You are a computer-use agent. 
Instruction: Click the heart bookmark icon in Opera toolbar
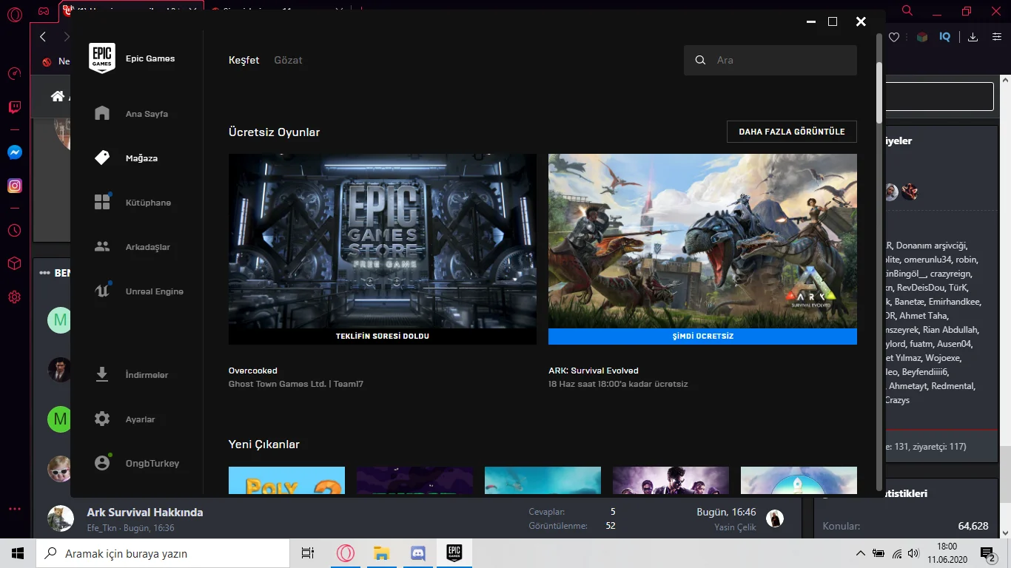tap(894, 37)
